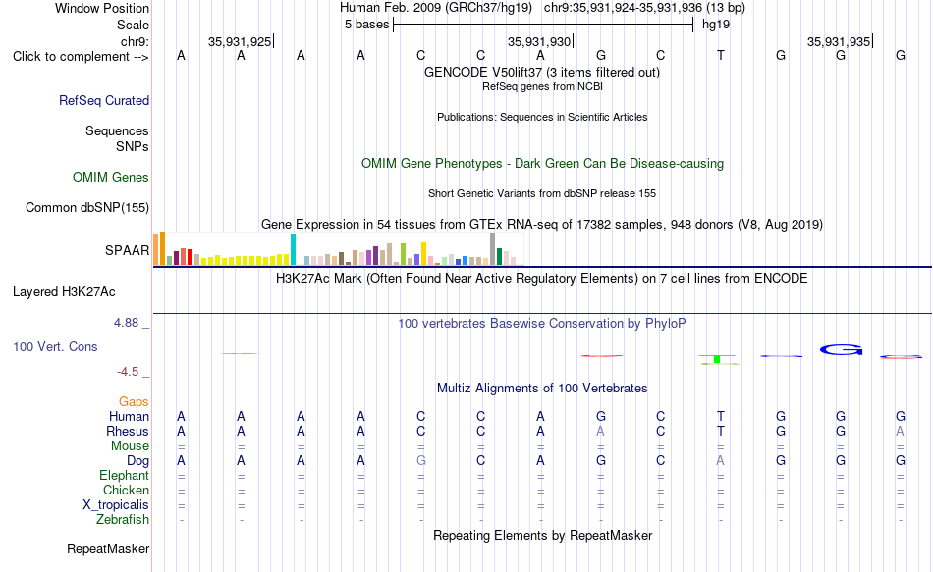Click the 35,931,935 coordinate label

(839, 41)
